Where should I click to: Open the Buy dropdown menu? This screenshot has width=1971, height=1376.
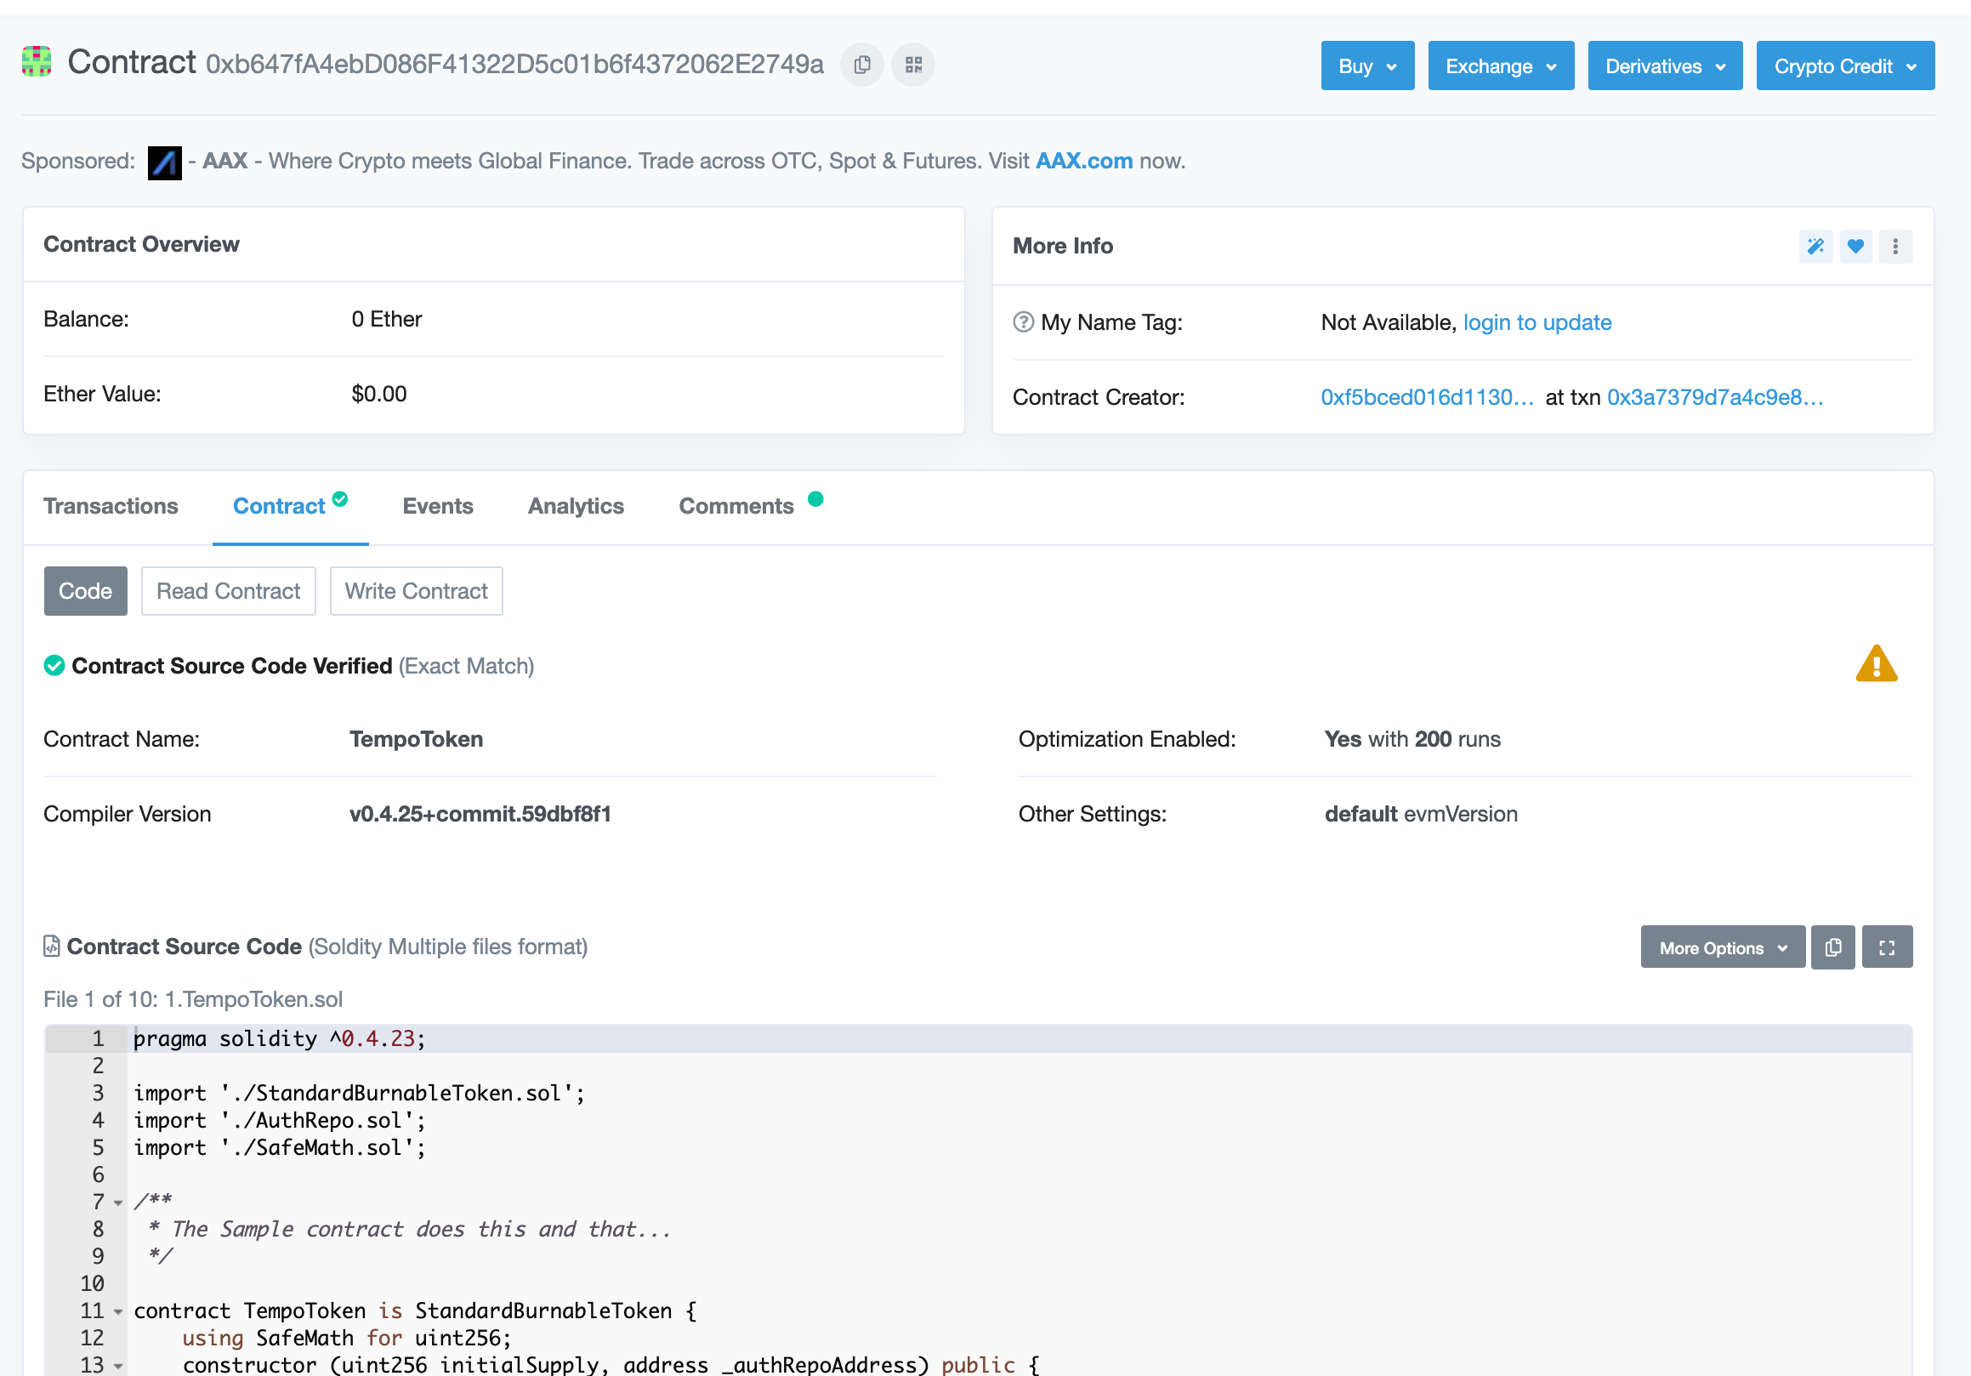coord(1366,66)
